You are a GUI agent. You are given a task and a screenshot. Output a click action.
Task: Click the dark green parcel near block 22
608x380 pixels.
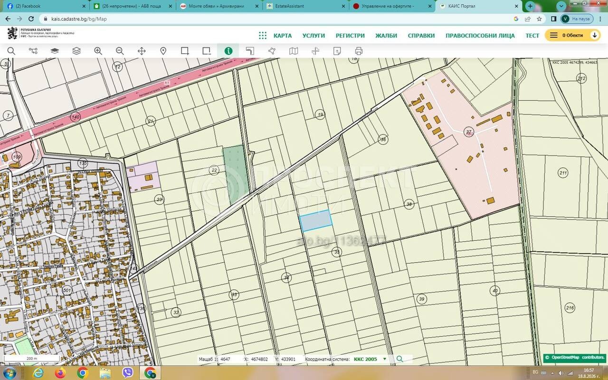coord(235,174)
